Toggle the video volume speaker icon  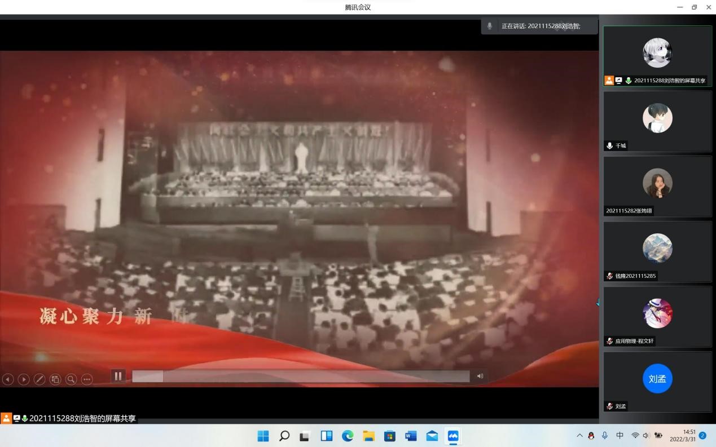coord(480,376)
